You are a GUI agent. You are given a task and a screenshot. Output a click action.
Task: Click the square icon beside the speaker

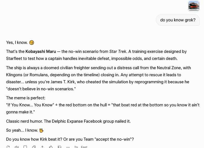point(25,147)
